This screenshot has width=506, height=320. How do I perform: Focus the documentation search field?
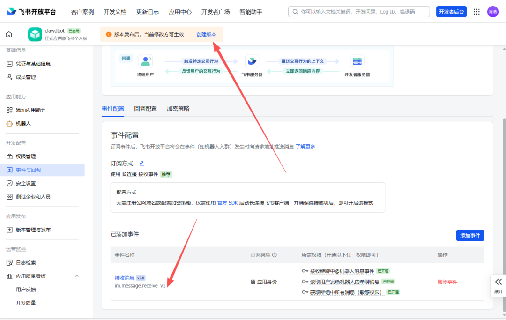359,12
